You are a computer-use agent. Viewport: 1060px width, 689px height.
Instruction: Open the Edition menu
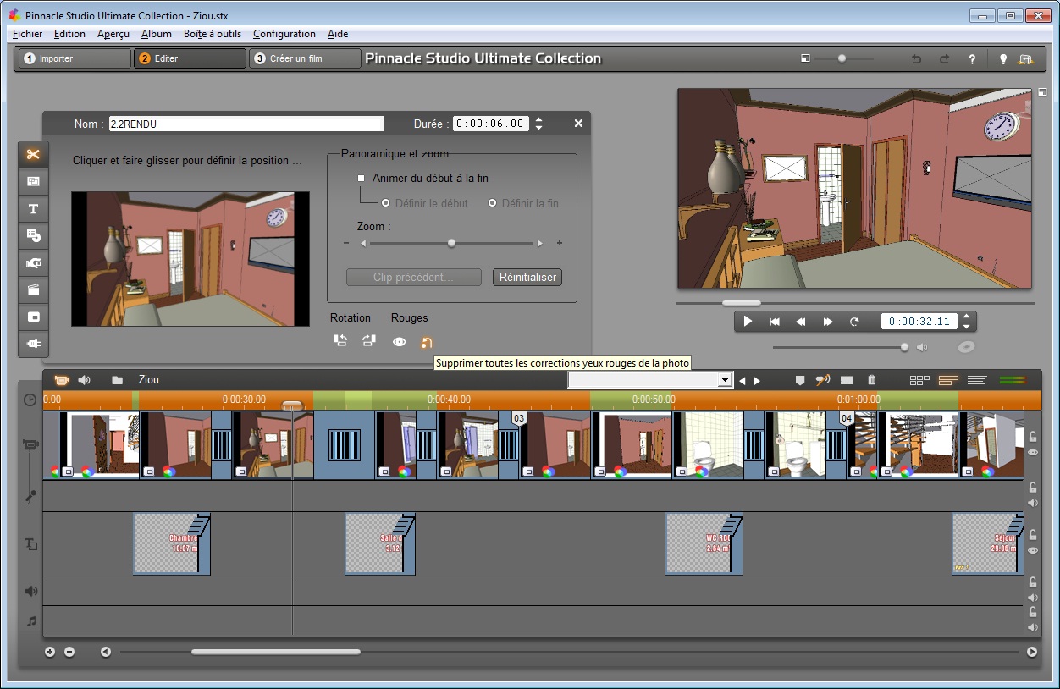[69, 34]
